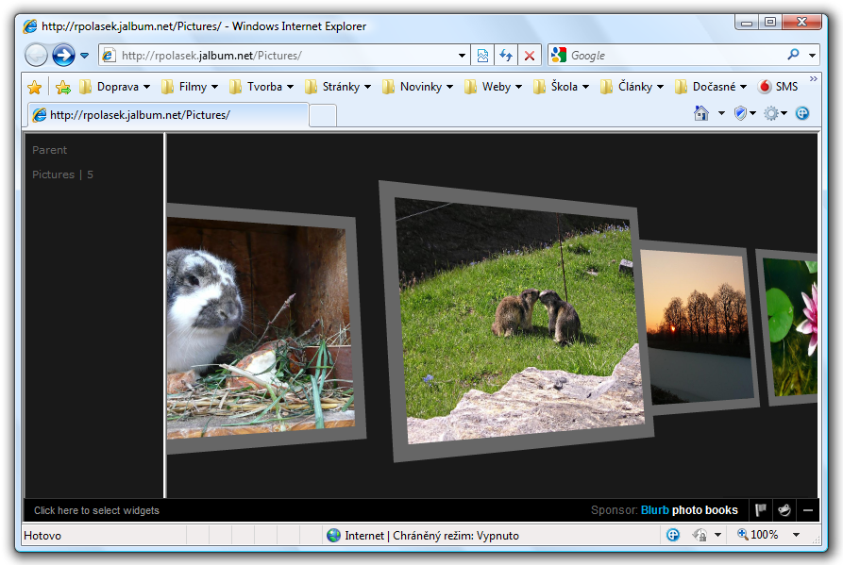The height and width of the screenshot is (565, 843).
Task: Open the SMS Vodafone favorite link
Action: point(778,87)
